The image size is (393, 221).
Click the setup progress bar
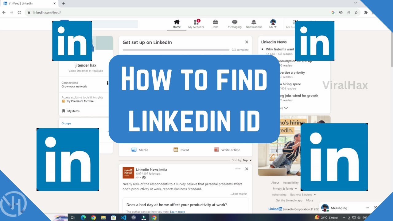(176, 50)
